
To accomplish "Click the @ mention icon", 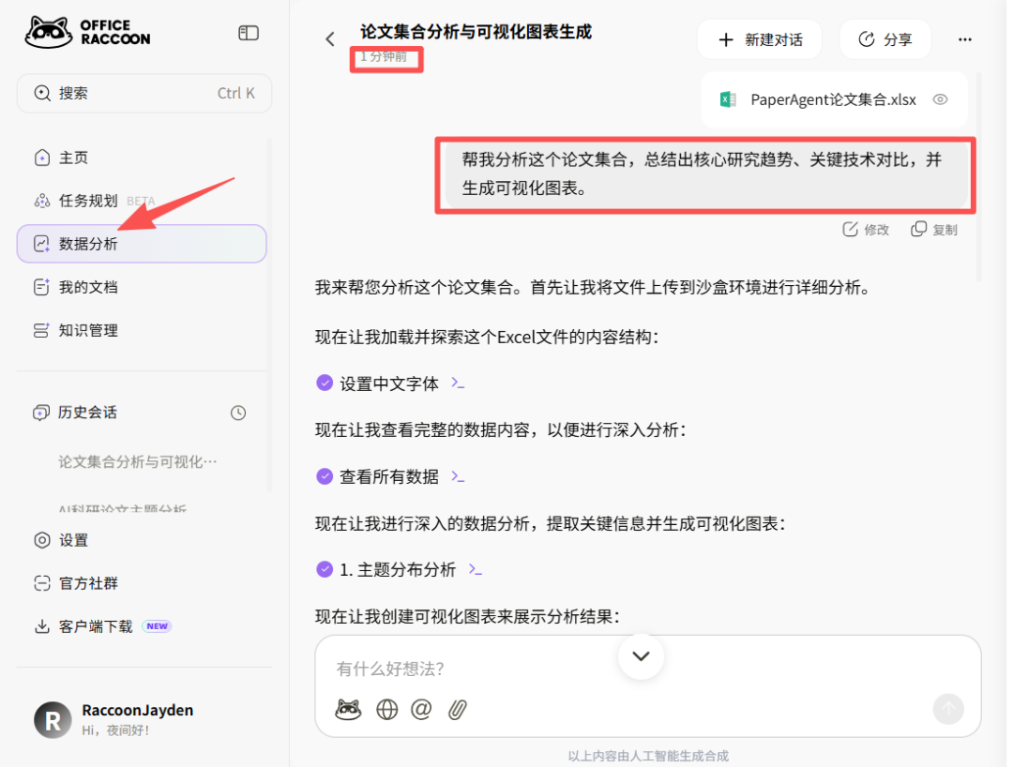I will pos(421,710).
